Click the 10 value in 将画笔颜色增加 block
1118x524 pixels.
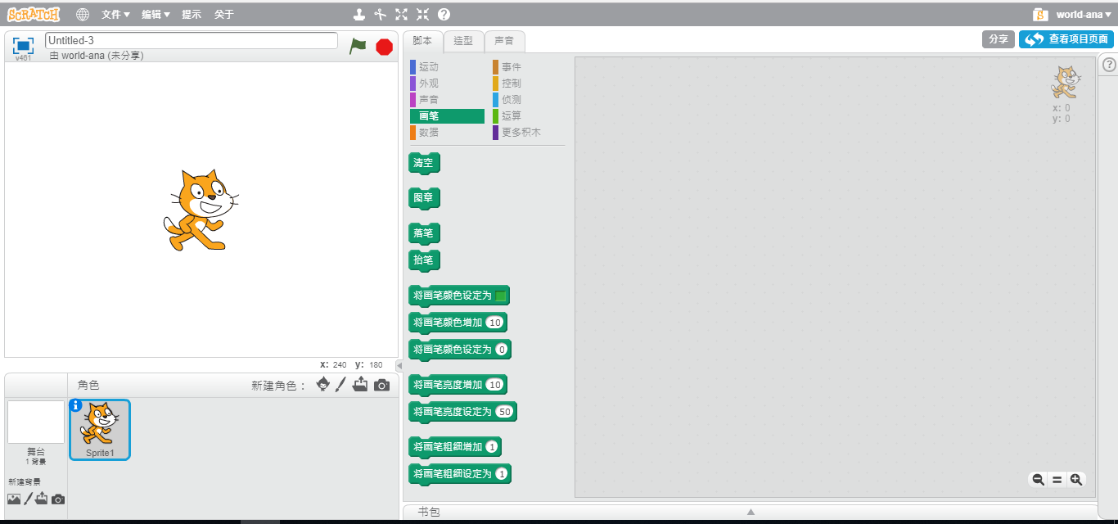494,323
